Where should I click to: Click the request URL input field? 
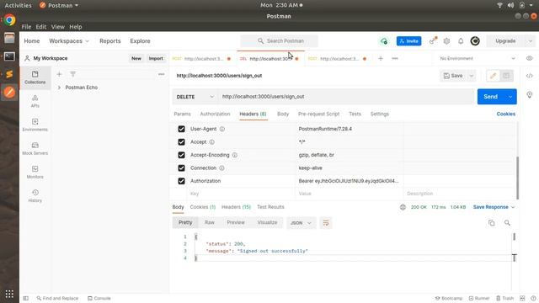tap(346, 97)
